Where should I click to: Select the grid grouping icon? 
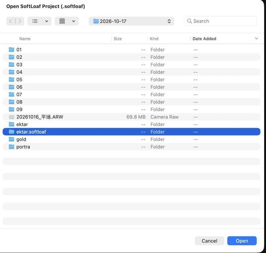click(x=62, y=21)
